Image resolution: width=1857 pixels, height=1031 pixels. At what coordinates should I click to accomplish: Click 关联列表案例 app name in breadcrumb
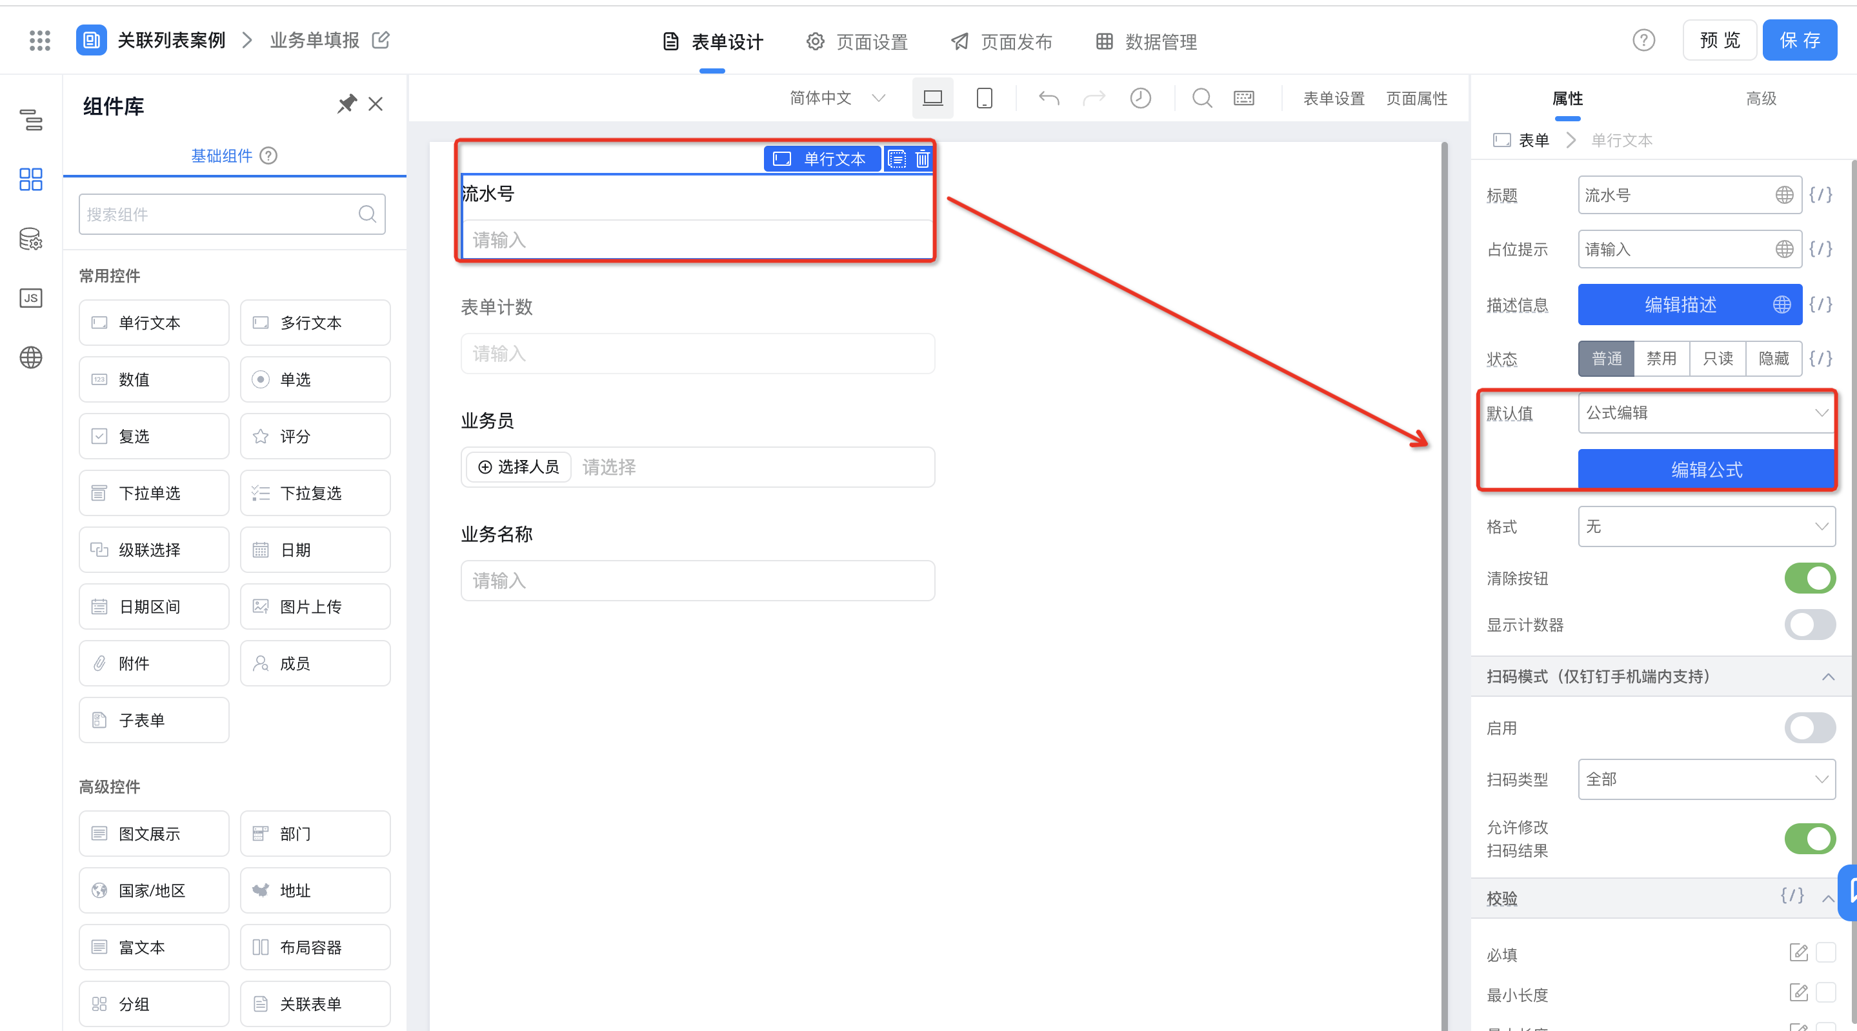[171, 41]
